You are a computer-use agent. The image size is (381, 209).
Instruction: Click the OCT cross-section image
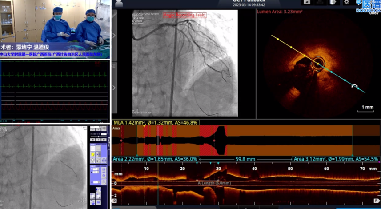point(318,64)
